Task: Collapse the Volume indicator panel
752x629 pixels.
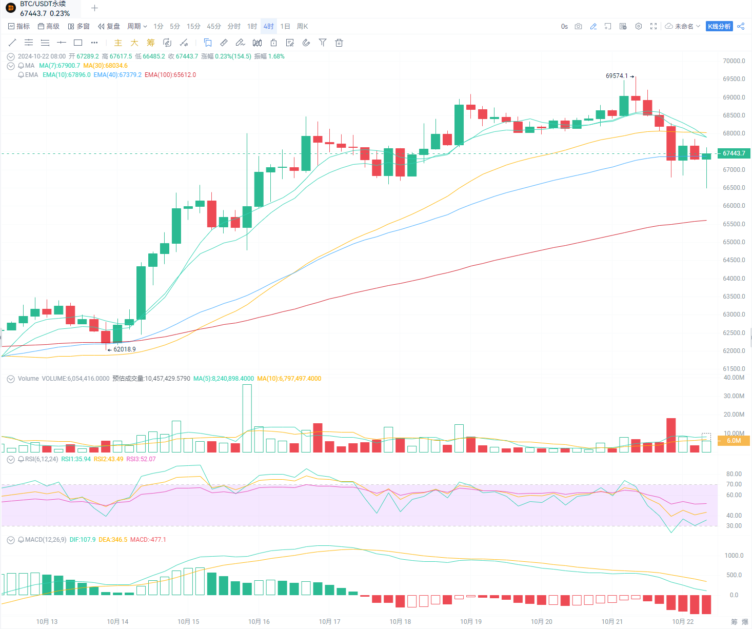Action: tap(10, 379)
